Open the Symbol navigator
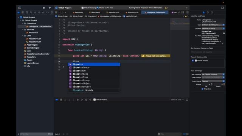 (x=27, y=12)
